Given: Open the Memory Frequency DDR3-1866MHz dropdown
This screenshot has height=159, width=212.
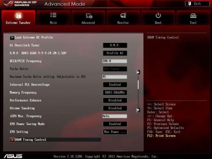Looking at the screenshot, I should pos(115,92).
